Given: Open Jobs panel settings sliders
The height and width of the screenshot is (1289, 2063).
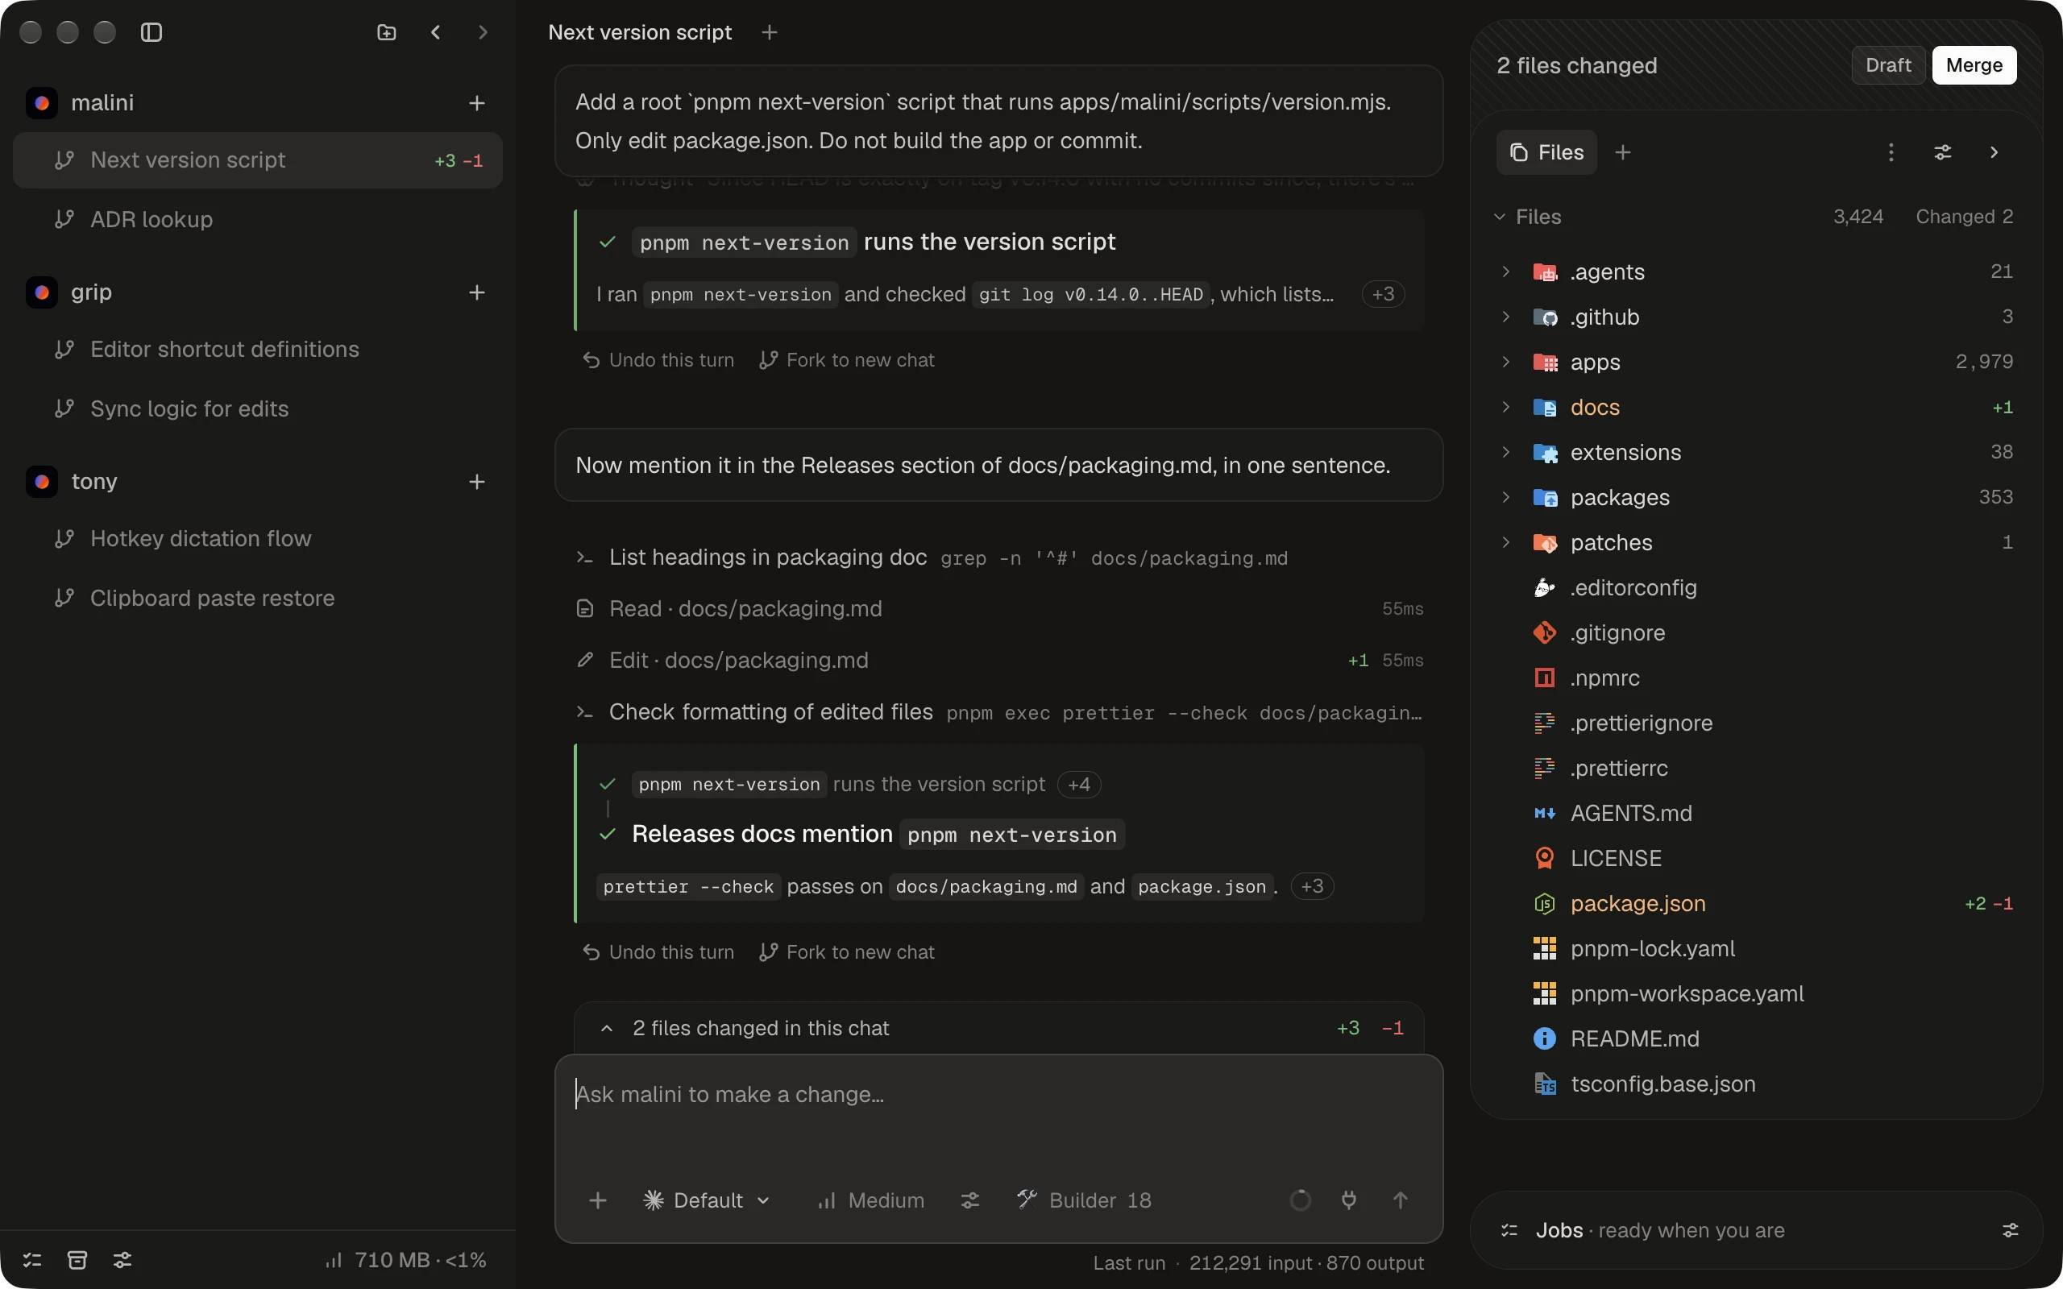Looking at the screenshot, I should pyautogui.click(x=2010, y=1230).
